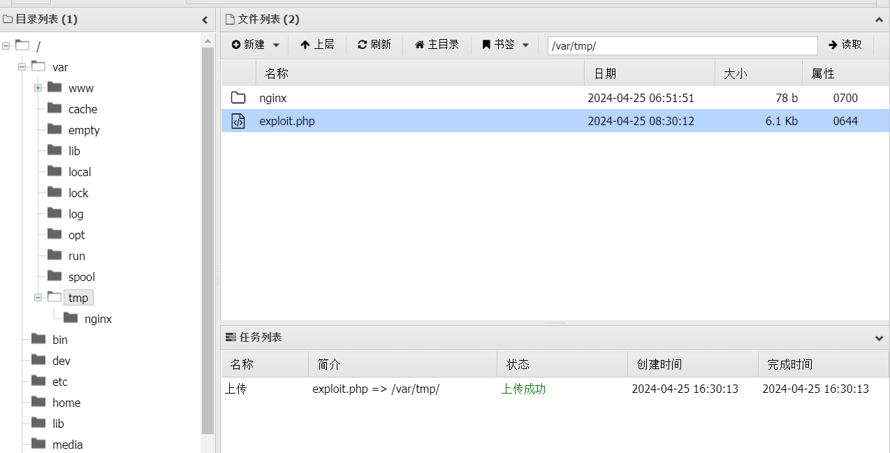Click the etc folder icon in tree
This screenshot has height=453, width=890.
tap(38, 382)
